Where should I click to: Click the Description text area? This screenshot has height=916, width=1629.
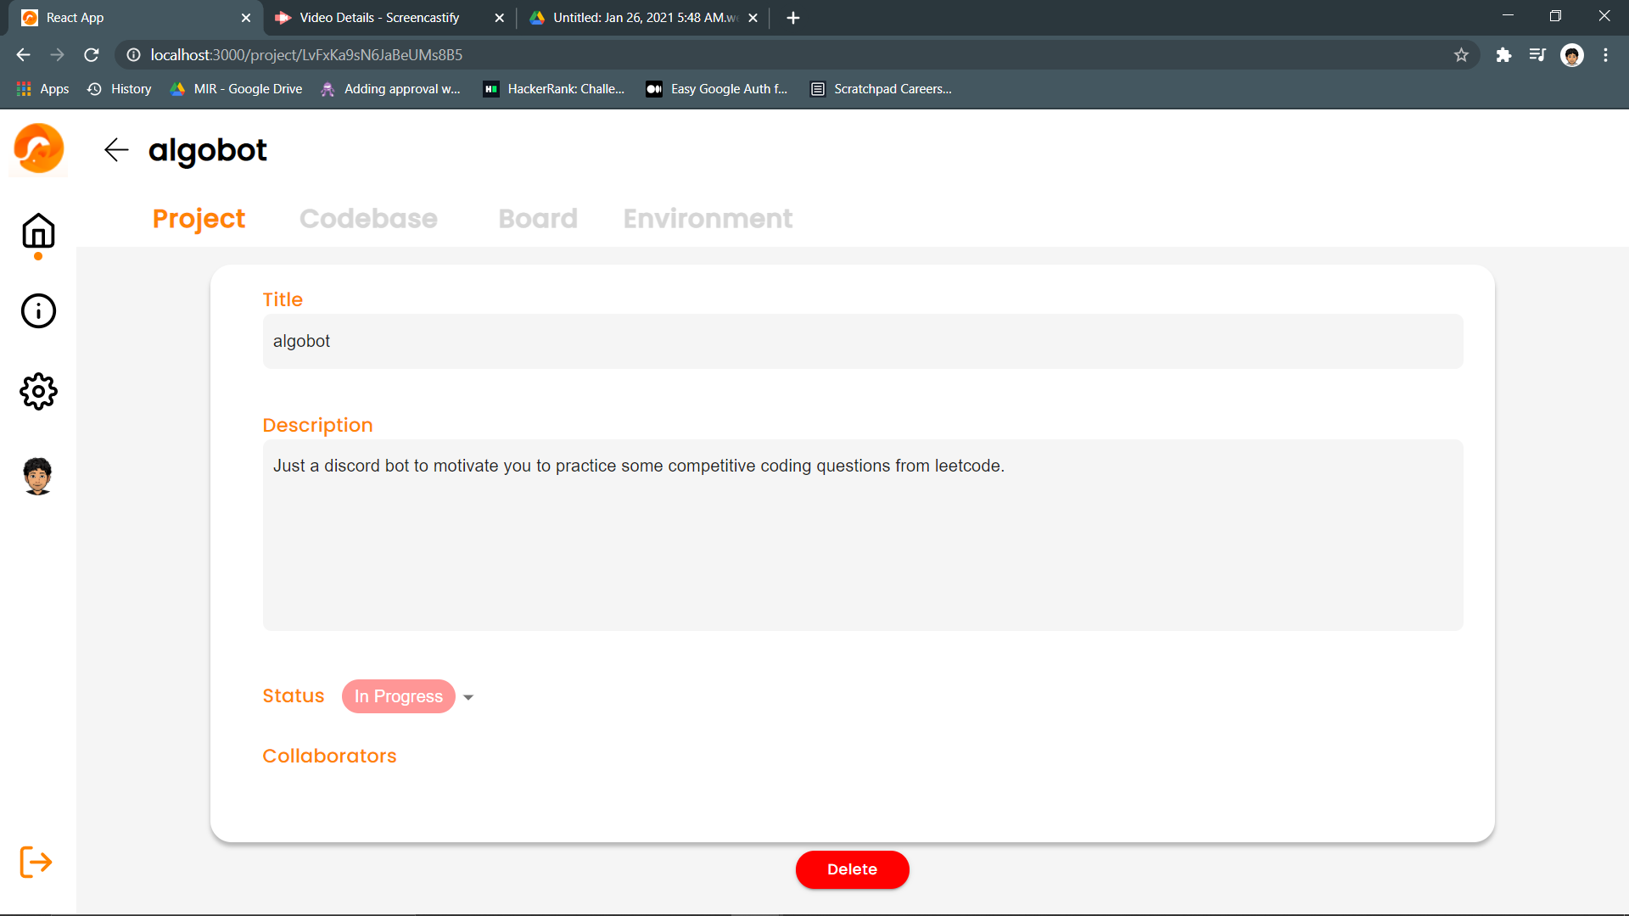tap(862, 534)
